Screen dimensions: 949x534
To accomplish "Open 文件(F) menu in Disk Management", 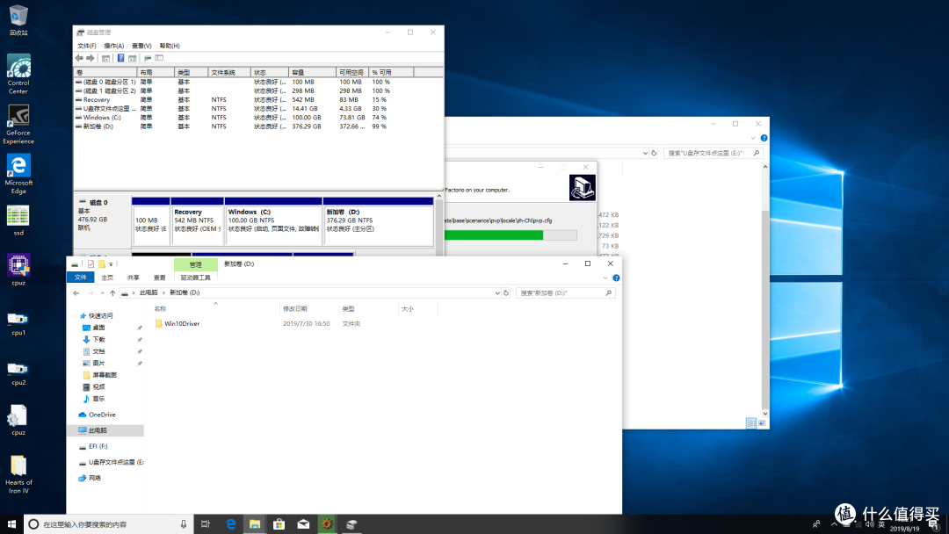I will point(86,46).
